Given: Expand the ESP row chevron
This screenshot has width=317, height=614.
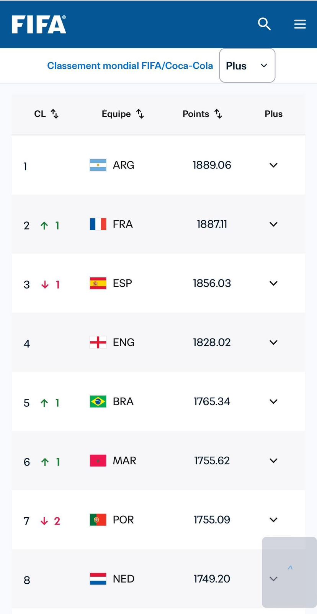Looking at the screenshot, I should [x=273, y=283].
